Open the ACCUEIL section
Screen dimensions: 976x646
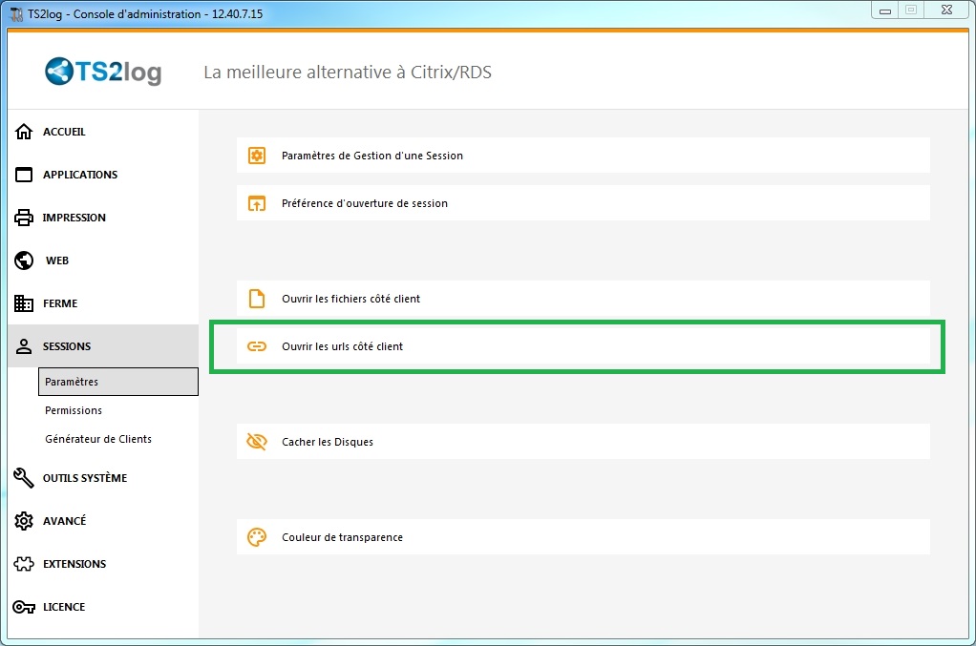click(x=103, y=132)
